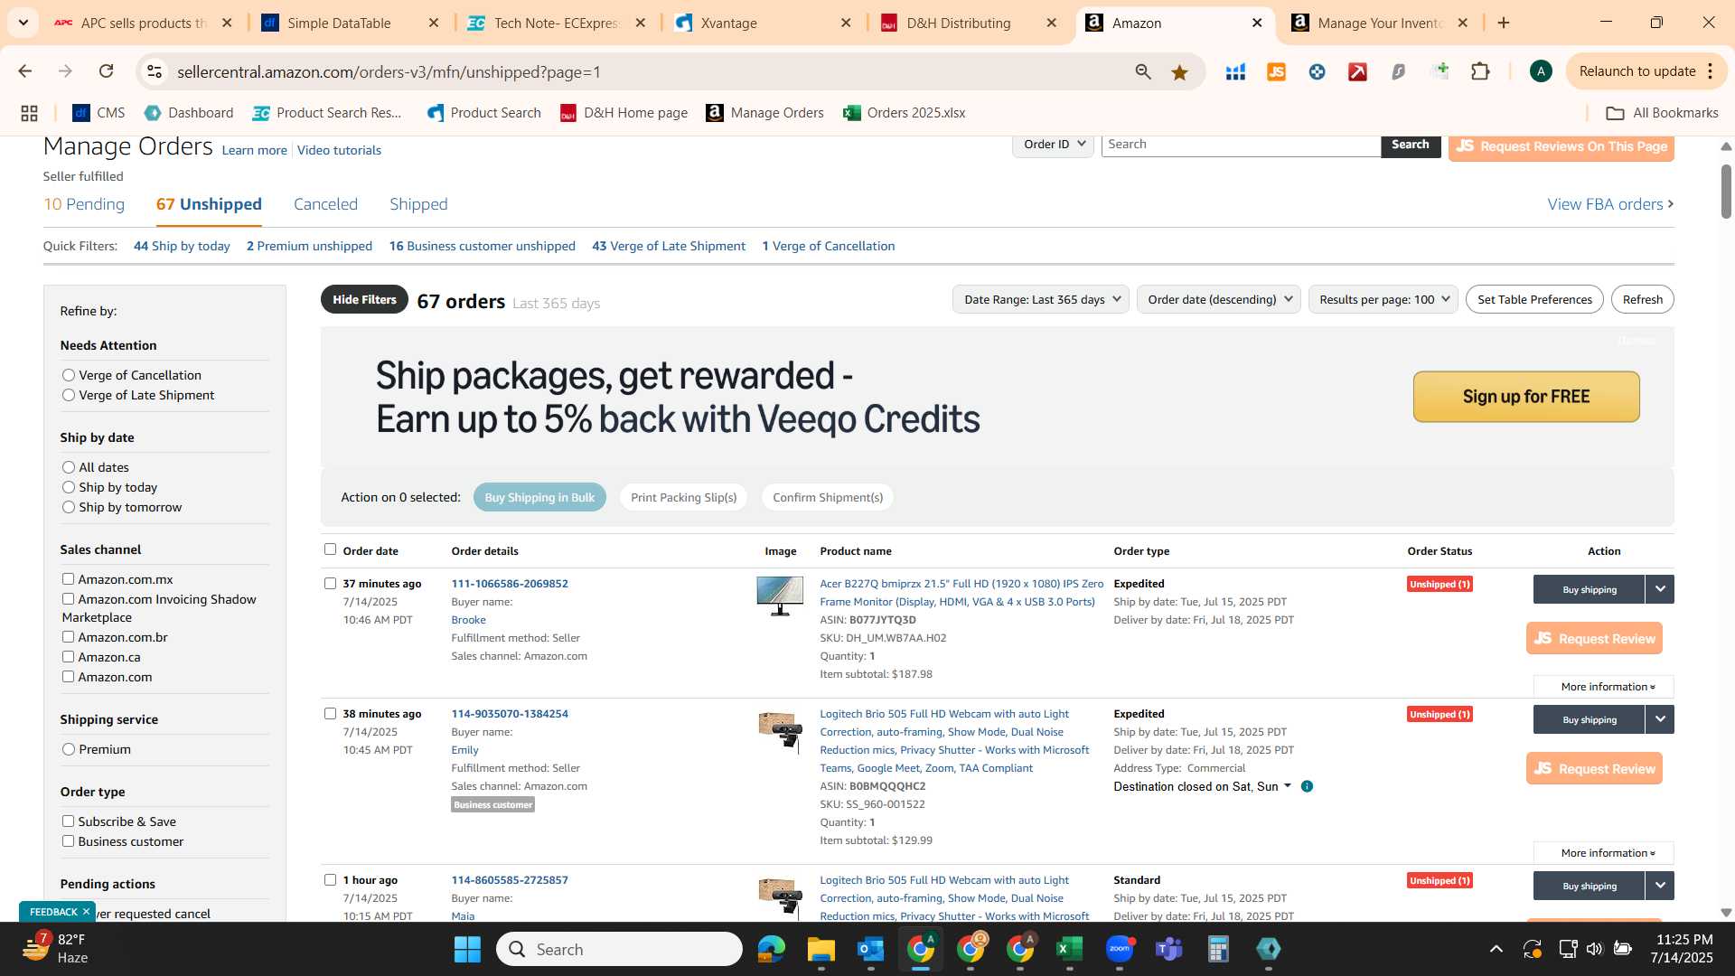Image resolution: width=1735 pixels, height=976 pixels.
Task: Open a new browser tab
Action: coord(1504,23)
